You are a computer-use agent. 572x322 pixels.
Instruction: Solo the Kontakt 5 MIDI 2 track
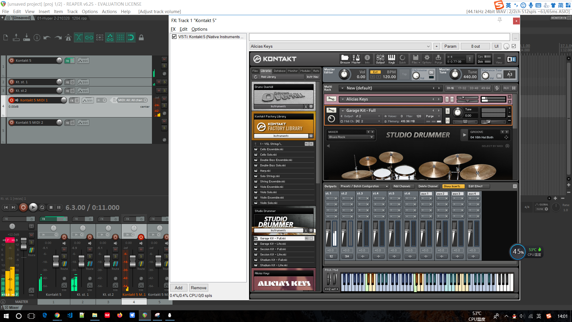pyautogui.click(x=164, y=128)
